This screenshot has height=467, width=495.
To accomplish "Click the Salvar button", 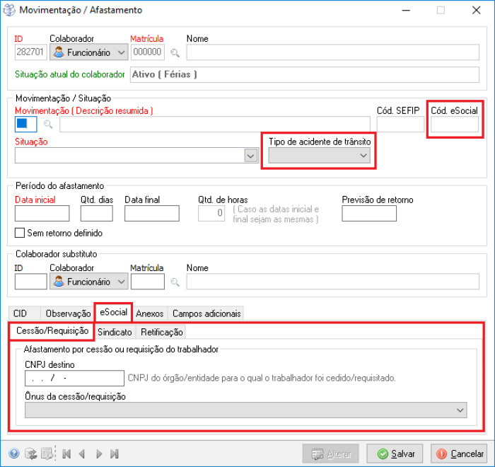I will [x=395, y=454].
